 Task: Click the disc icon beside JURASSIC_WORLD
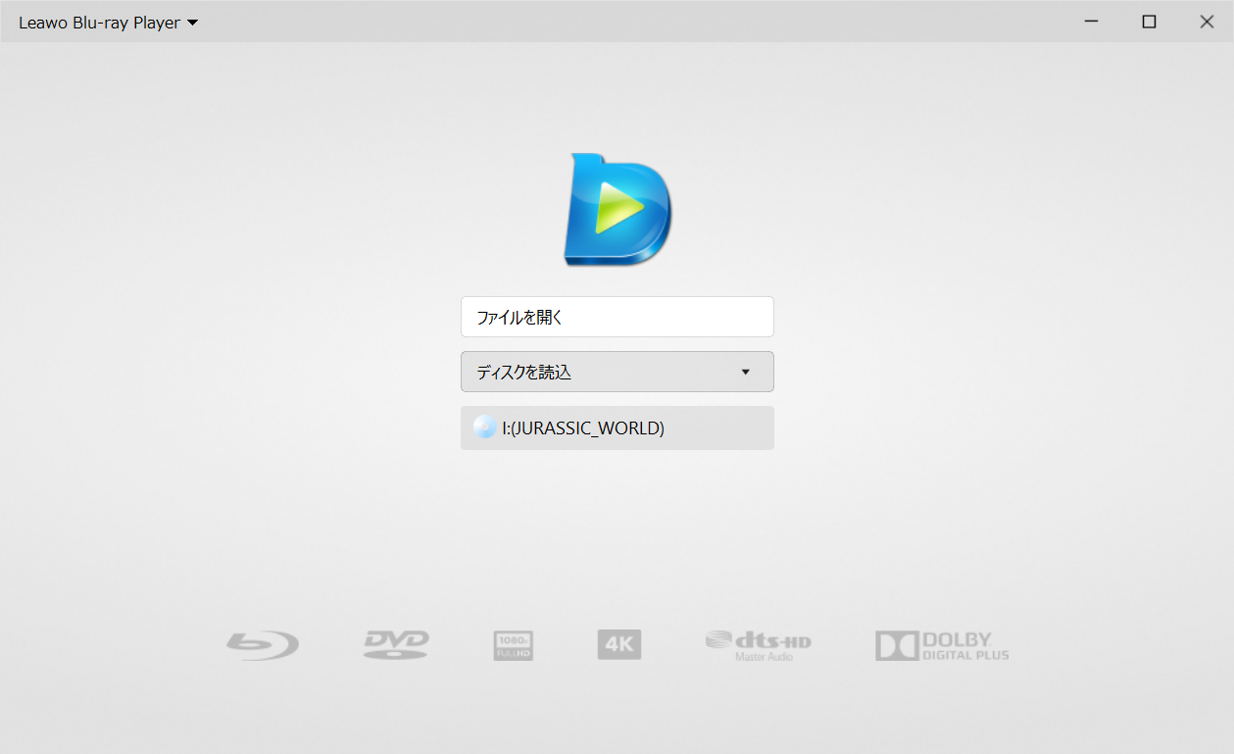[x=484, y=427]
